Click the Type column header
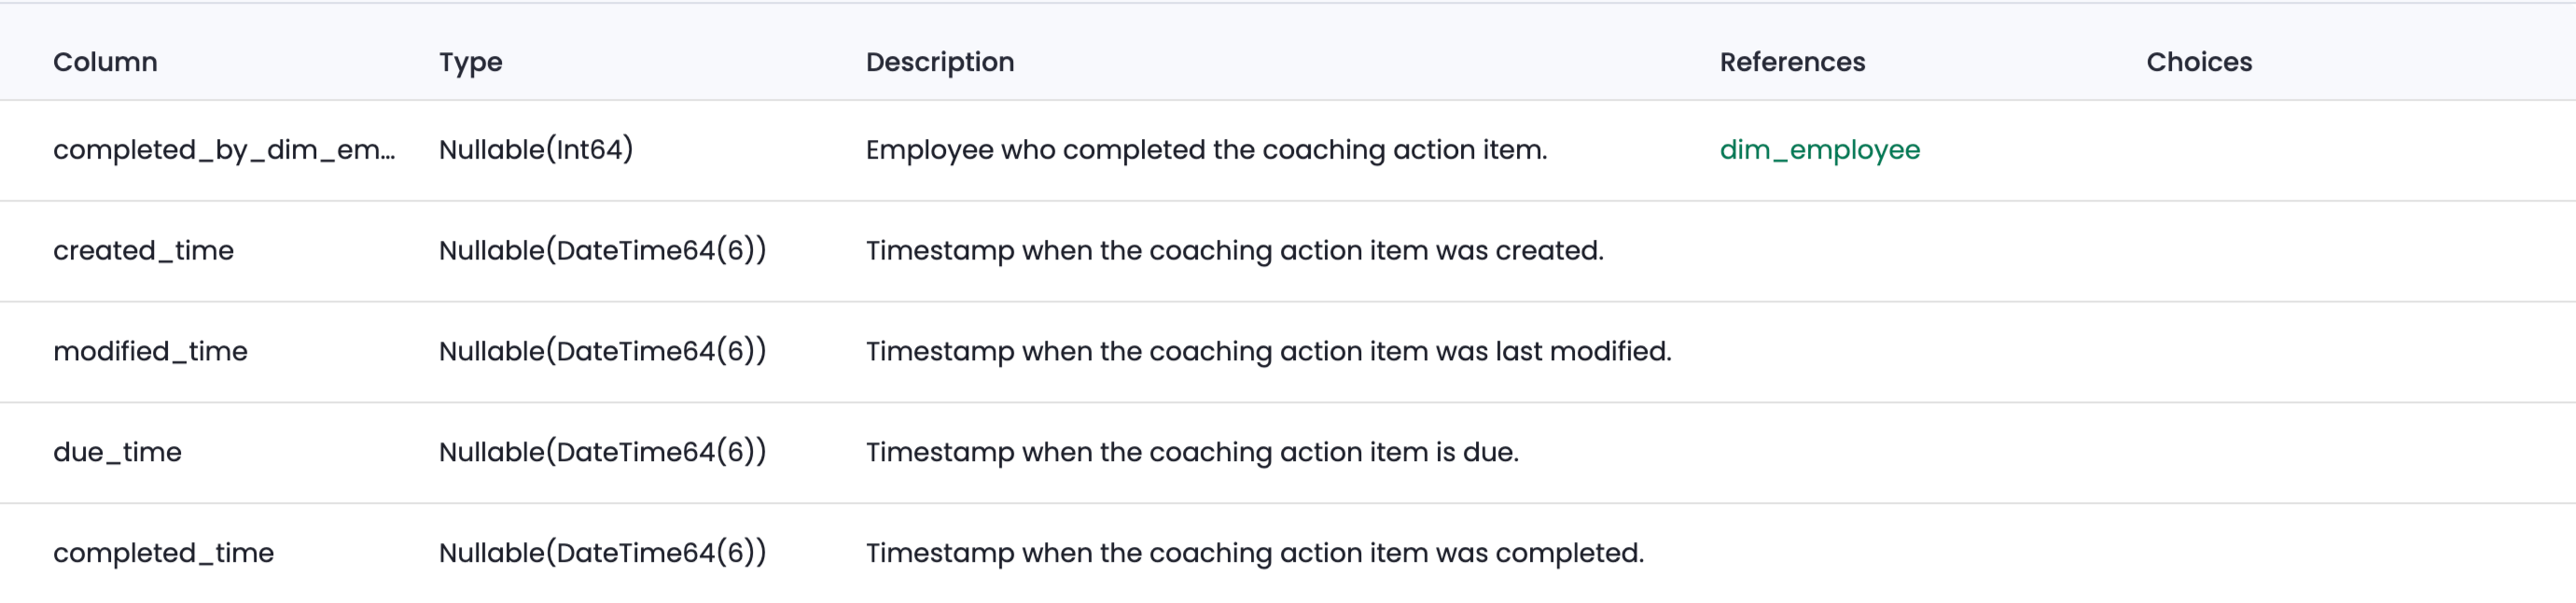This screenshot has height=603, width=2576. click(x=470, y=62)
